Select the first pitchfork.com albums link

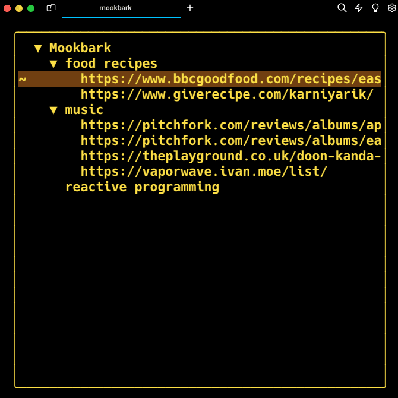pyautogui.click(x=230, y=125)
